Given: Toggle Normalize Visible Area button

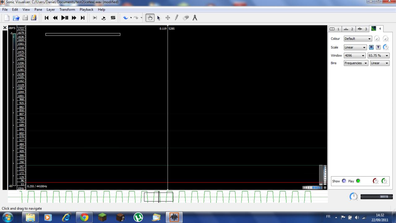Looking at the screenshot, I should (378, 47).
